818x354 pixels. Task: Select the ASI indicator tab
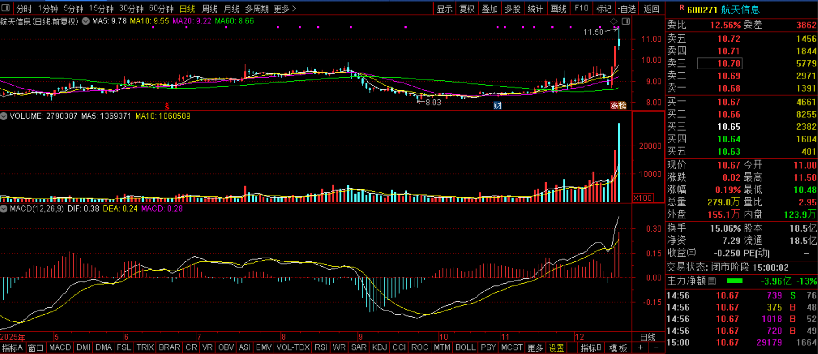[245, 347]
